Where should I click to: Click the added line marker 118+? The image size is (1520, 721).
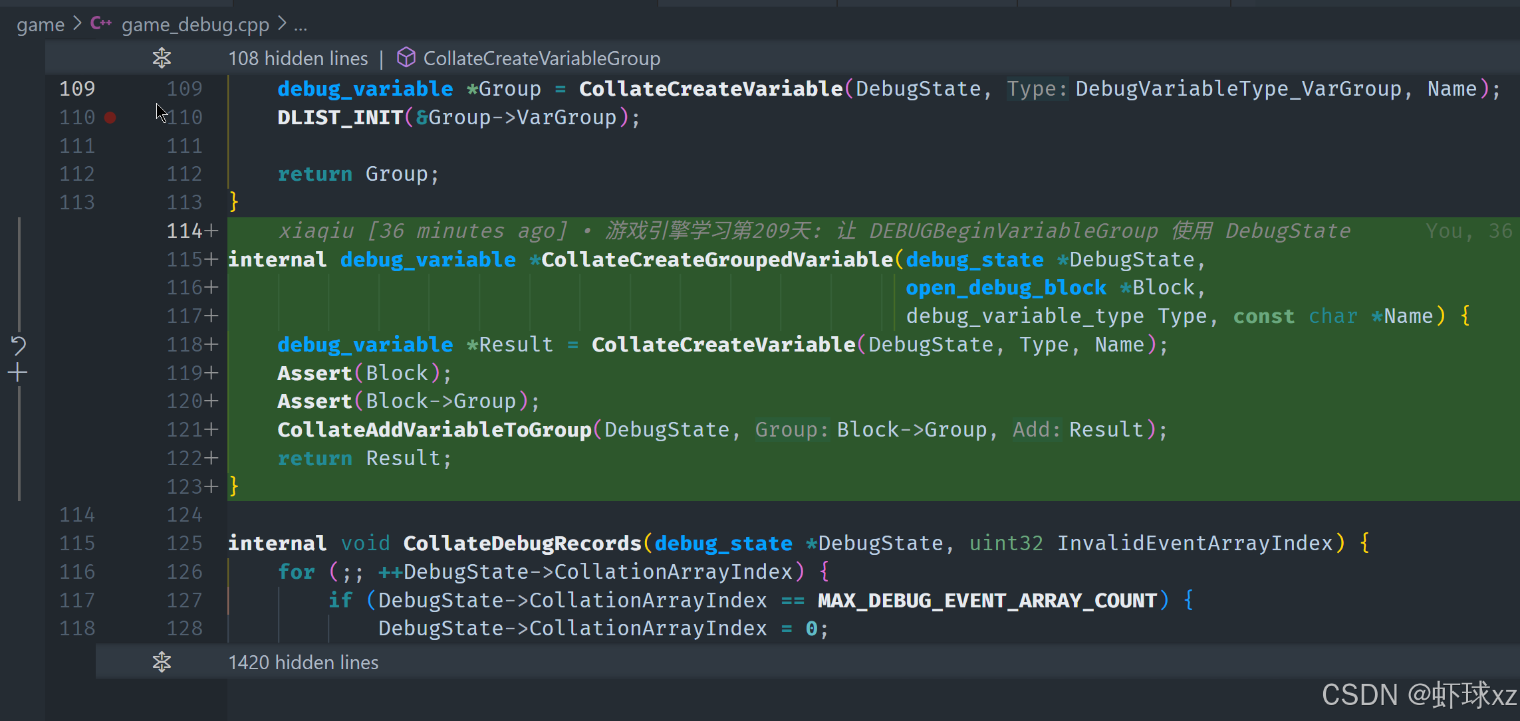click(x=192, y=344)
